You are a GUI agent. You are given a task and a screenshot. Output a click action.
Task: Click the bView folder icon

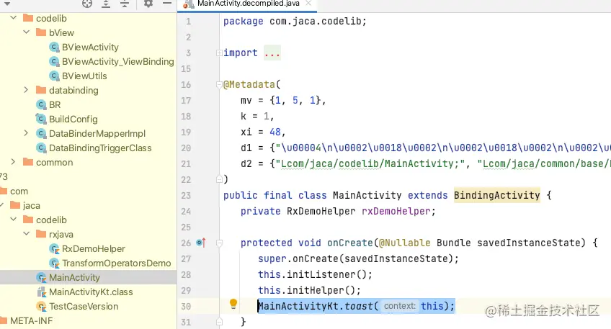(41, 32)
